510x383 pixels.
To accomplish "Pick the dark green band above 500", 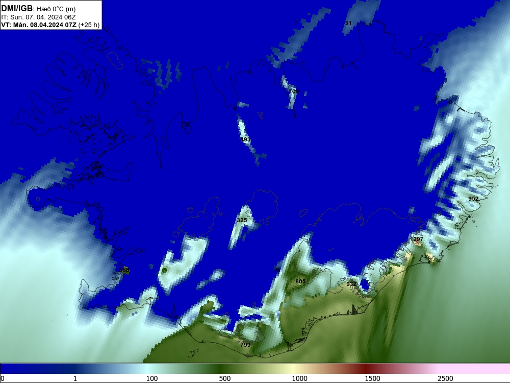I will pyautogui.click(x=221, y=369).
